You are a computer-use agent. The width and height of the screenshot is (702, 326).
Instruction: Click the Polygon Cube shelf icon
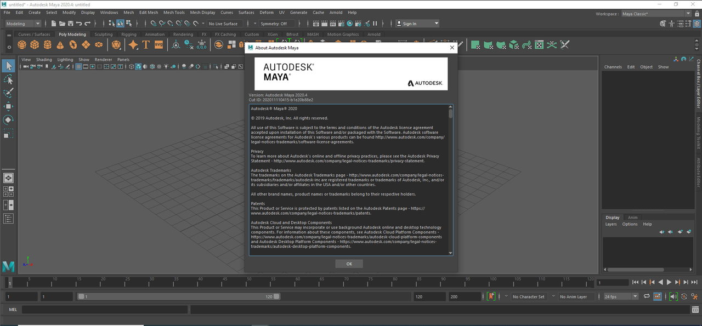click(x=35, y=44)
